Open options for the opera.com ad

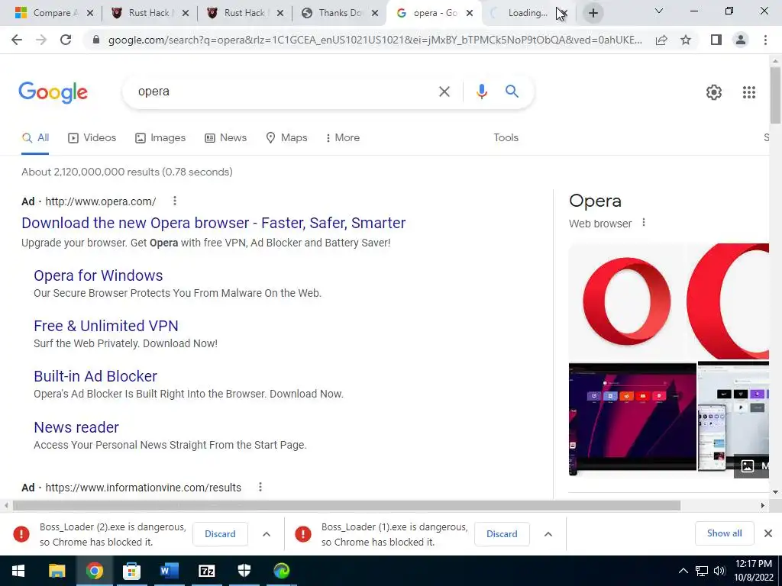(175, 201)
